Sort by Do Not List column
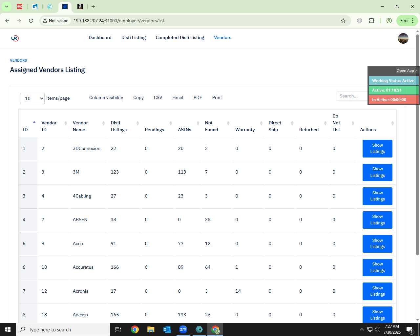420x336 pixels. pyautogui.click(x=343, y=123)
